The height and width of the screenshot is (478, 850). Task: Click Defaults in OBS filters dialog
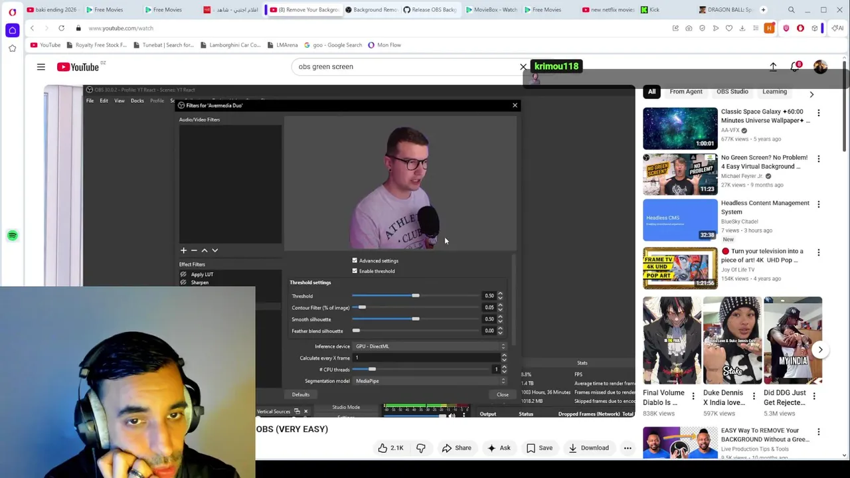click(301, 394)
